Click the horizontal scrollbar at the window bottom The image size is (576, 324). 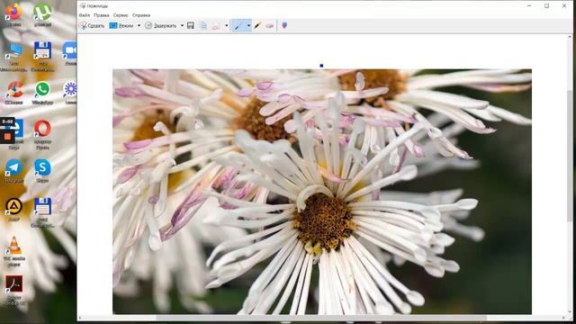click(321, 318)
